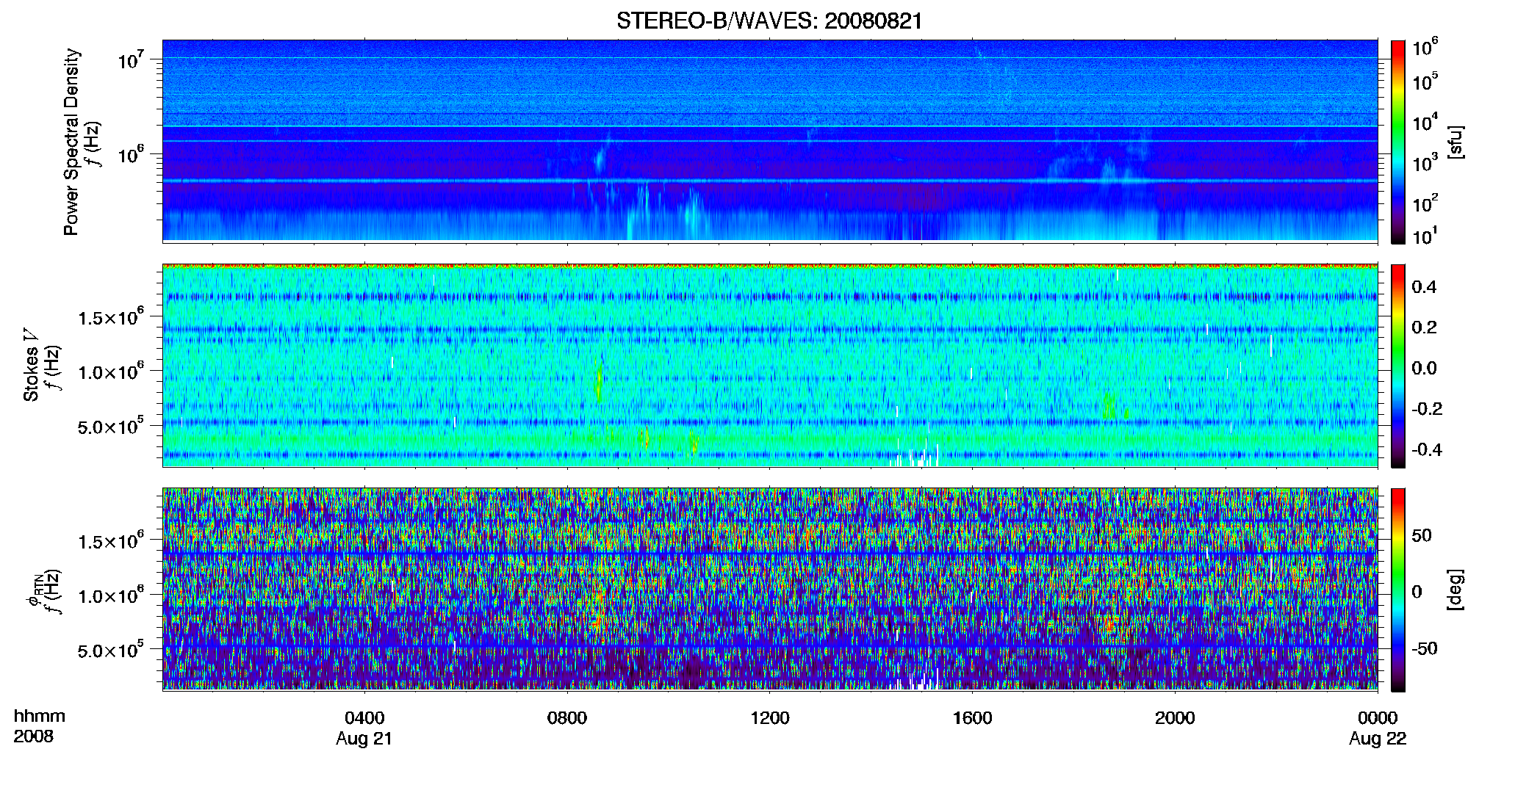Click the "0400" time tick label
The height and width of the screenshot is (793, 1540).
pyautogui.click(x=364, y=718)
